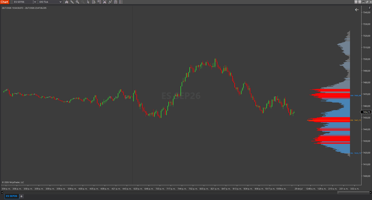Click the VAH value label on profile
Viewport: 372px width, 200px height.
[356, 96]
